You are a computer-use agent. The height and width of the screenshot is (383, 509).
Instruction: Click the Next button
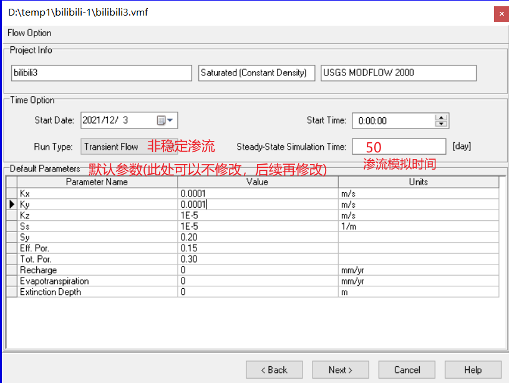coord(340,369)
